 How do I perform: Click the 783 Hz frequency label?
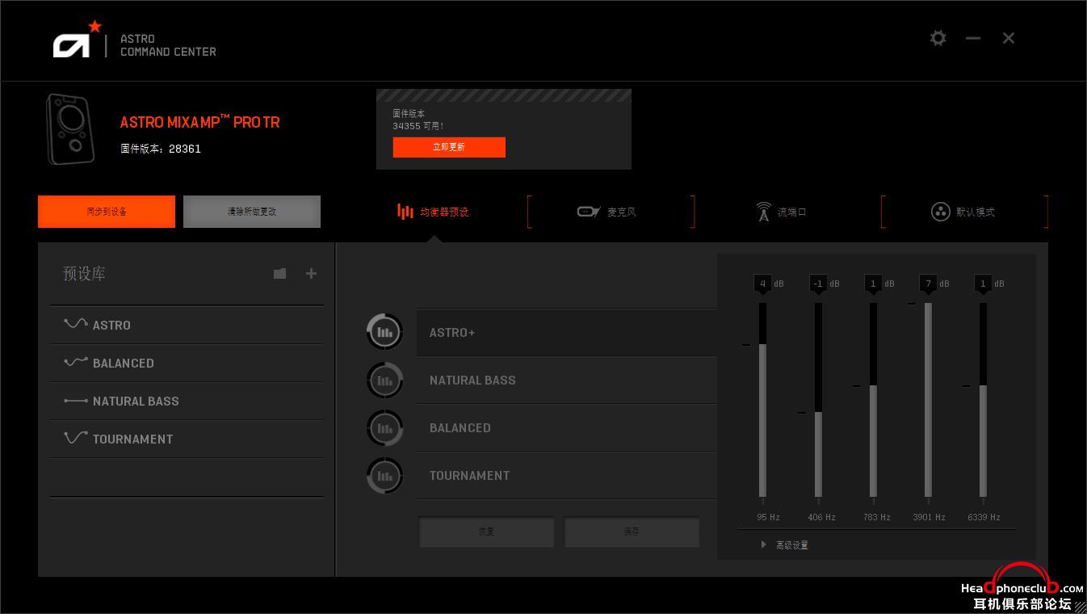(x=876, y=517)
